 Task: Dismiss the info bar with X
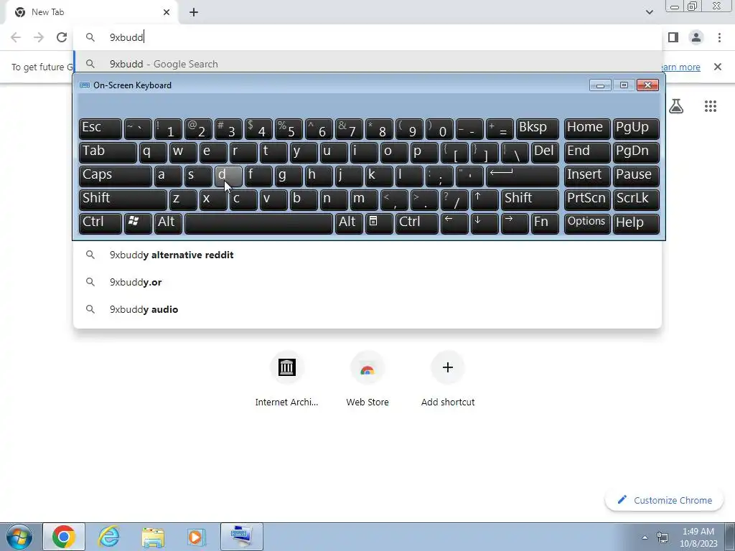pyautogui.click(x=717, y=67)
